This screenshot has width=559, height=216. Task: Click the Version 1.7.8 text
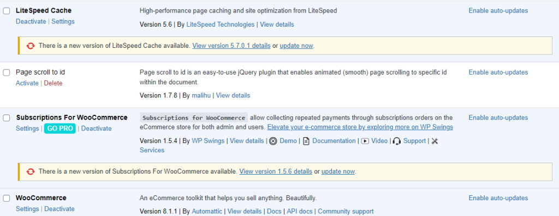pos(158,95)
